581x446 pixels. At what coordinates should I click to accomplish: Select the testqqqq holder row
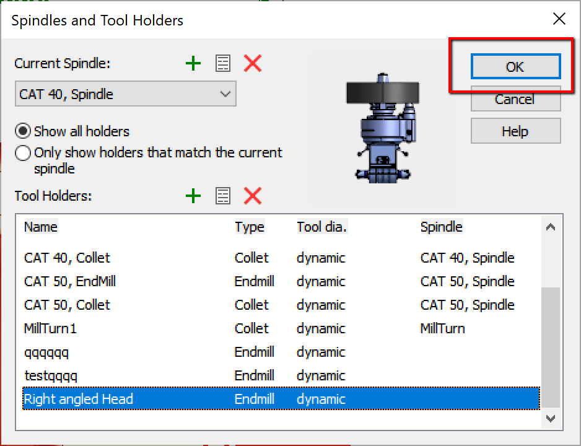point(281,375)
